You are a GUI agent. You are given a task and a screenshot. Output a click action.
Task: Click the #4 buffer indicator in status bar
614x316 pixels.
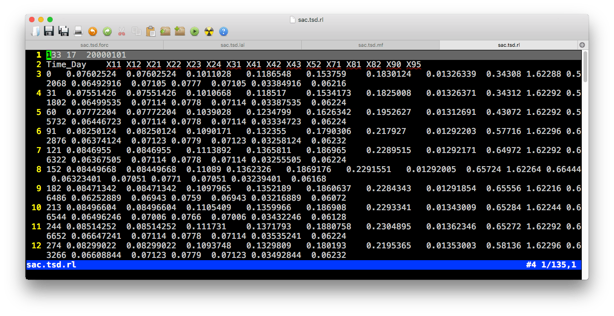531,265
